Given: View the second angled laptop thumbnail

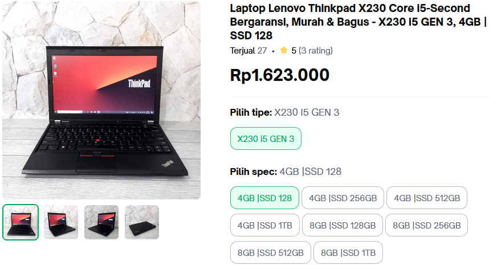Looking at the screenshot, I should coord(61,222).
